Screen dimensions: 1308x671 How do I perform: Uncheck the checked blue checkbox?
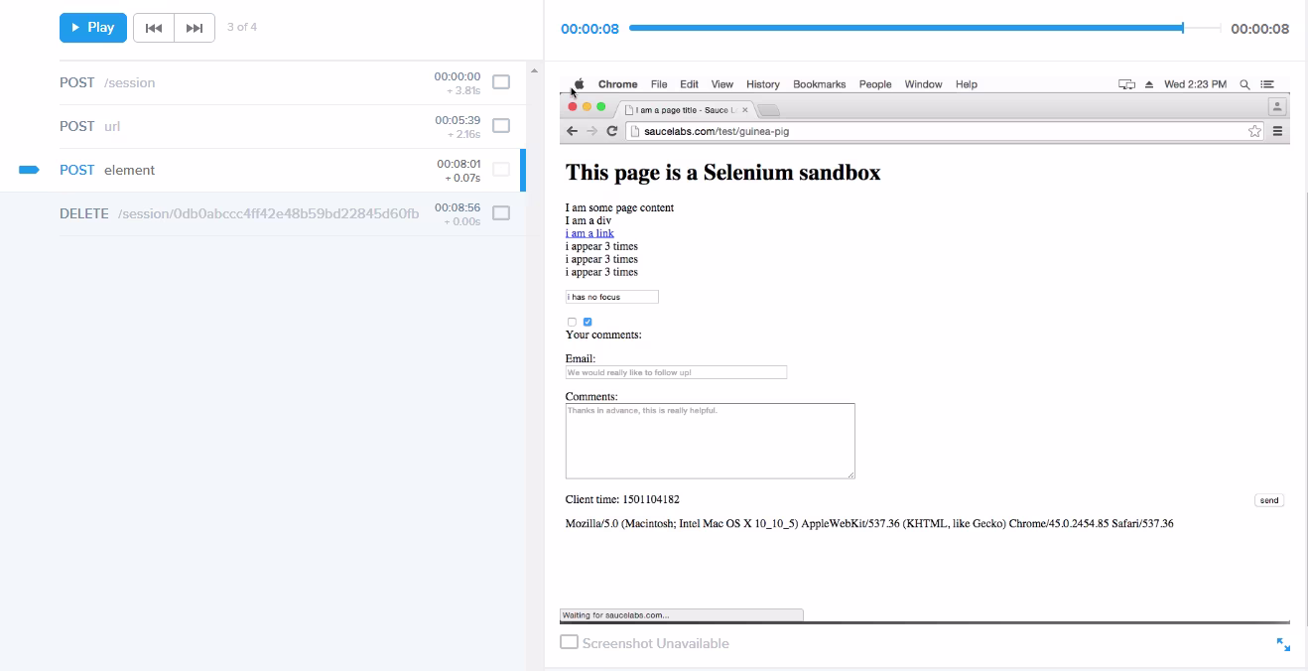pyautogui.click(x=588, y=322)
